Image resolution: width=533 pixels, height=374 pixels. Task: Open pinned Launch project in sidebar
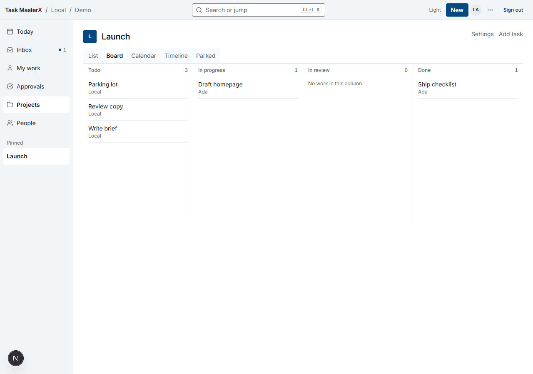pos(37,156)
